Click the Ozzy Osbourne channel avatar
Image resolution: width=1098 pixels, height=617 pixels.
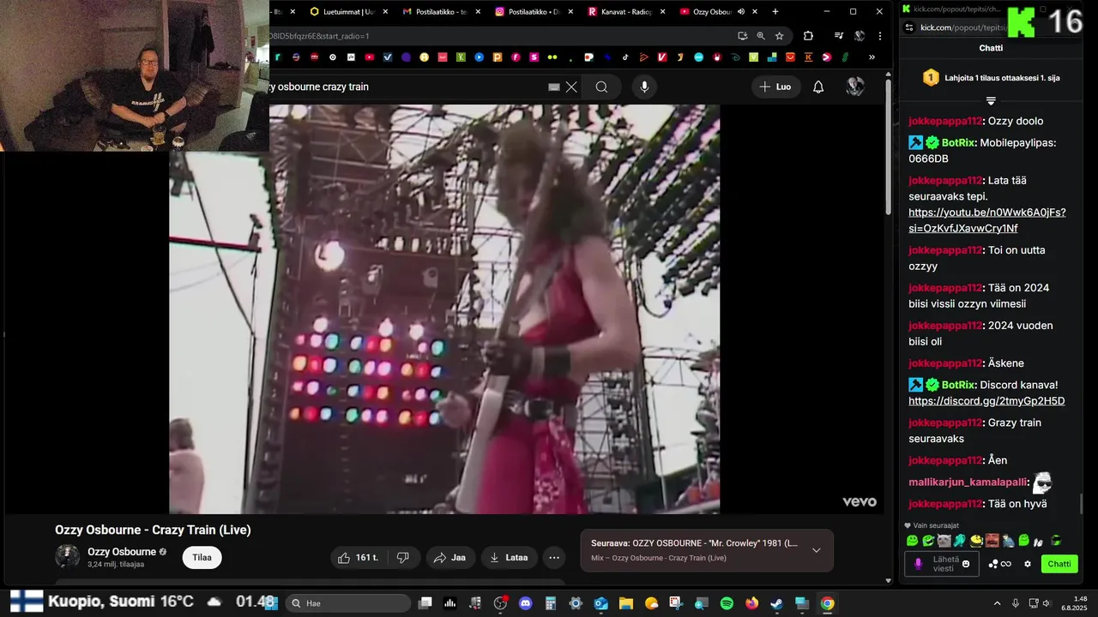[67, 557]
